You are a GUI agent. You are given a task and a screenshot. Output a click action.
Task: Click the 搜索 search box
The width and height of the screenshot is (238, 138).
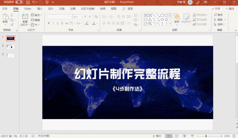pos(128,9)
